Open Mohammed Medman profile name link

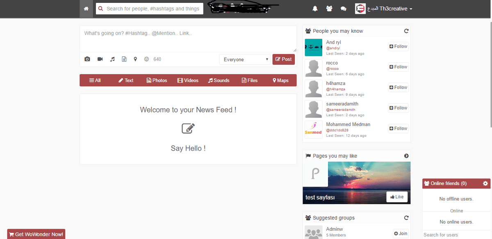click(348, 124)
